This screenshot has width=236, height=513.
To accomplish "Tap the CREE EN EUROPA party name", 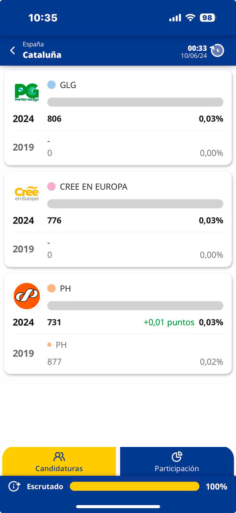I will click(x=93, y=187).
